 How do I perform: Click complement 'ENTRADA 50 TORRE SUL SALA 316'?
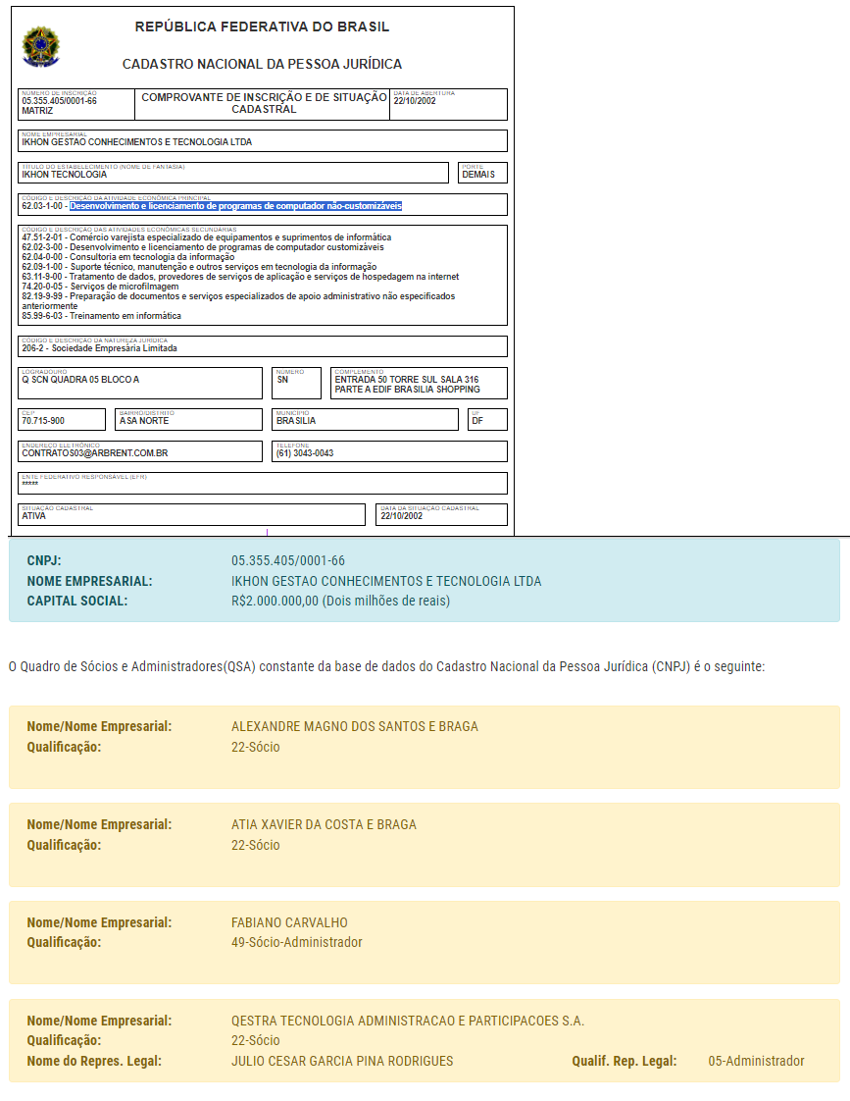pyautogui.click(x=407, y=379)
